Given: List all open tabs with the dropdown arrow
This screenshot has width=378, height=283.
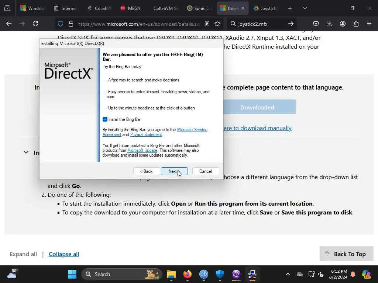Looking at the screenshot, I should coord(305,8).
